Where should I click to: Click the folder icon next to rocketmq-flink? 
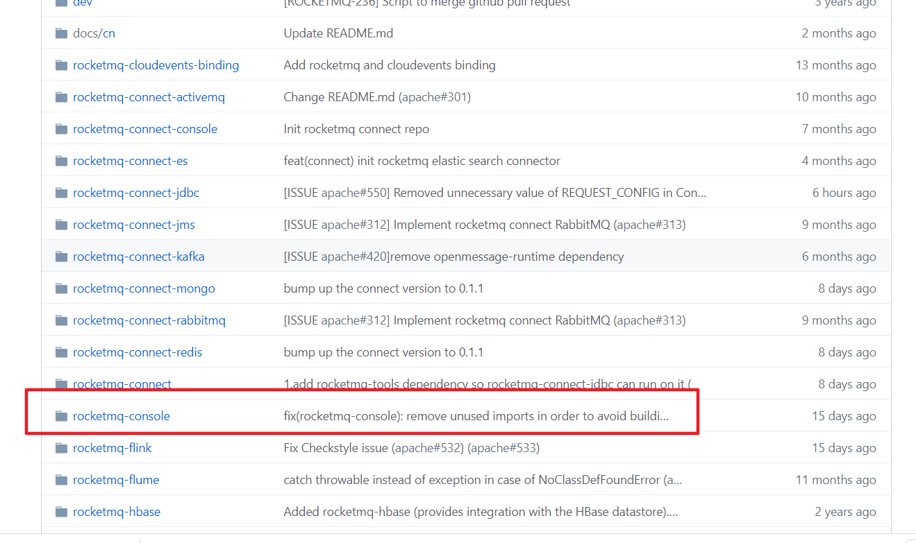pos(61,447)
